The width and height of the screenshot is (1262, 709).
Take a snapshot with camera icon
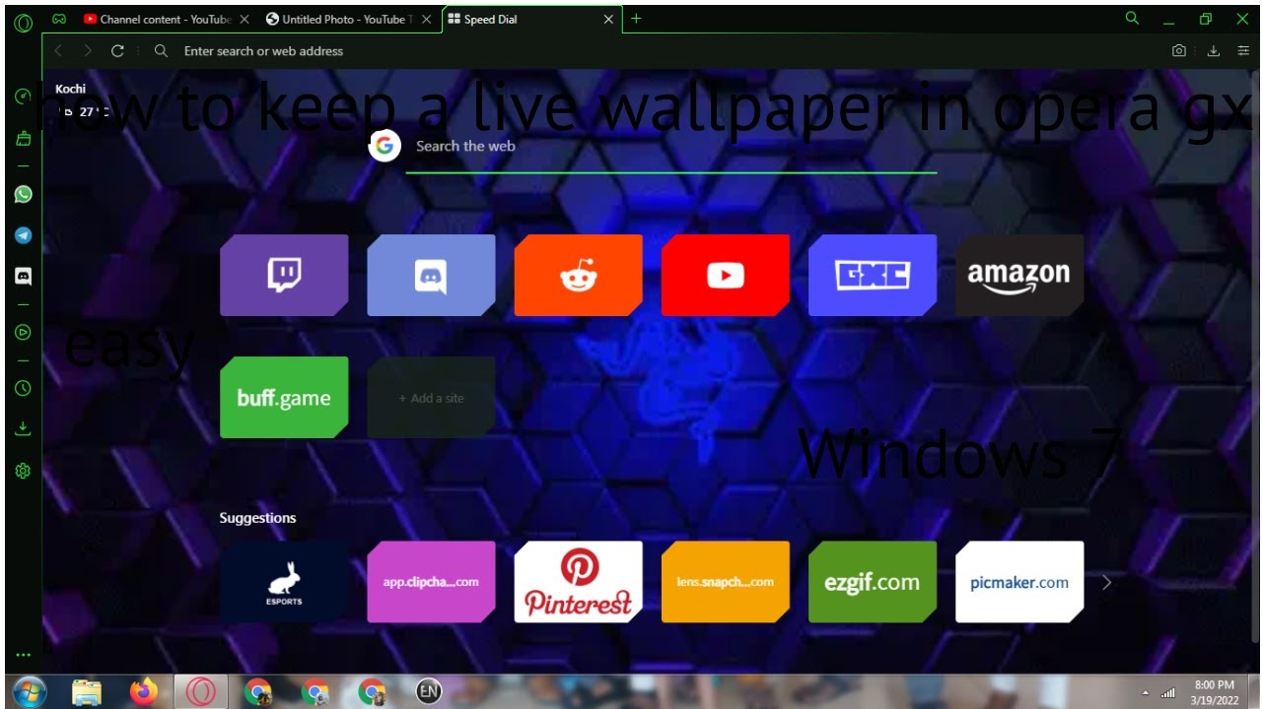pos(1179,50)
